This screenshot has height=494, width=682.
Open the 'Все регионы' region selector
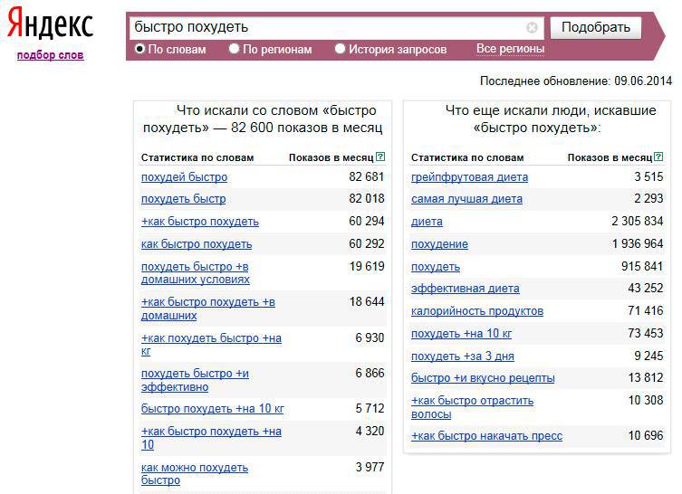tap(510, 49)
